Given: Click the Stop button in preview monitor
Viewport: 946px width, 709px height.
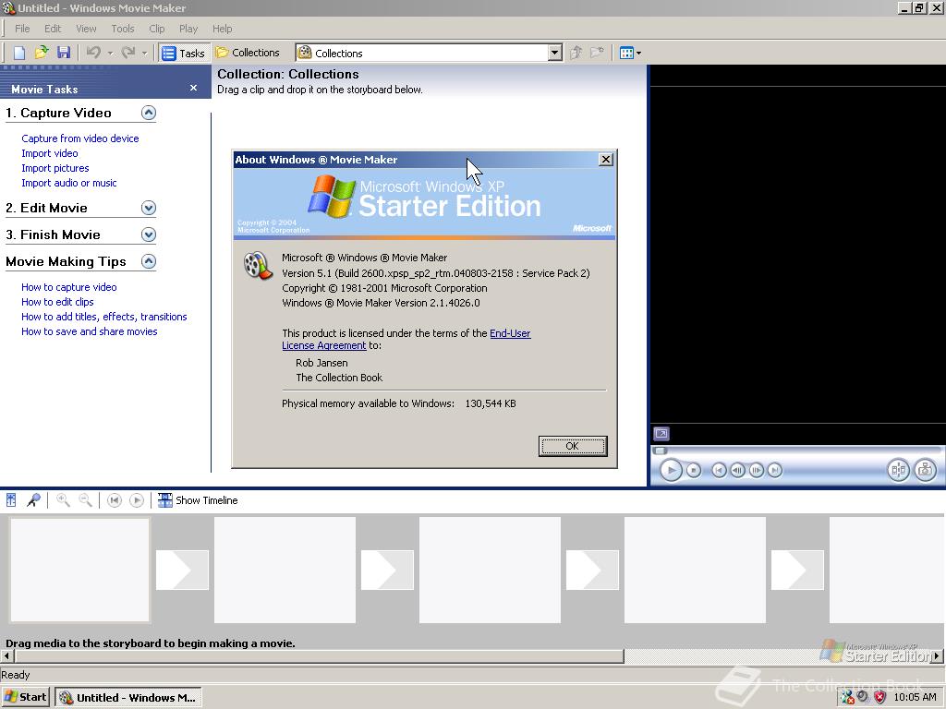Looking at the screenshot, I should pyautogui.click(x=694, y=470).
